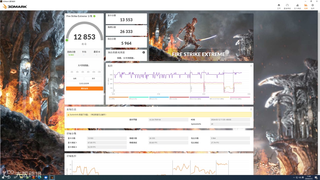Click the 您的分数 12 853 value

pos(71,55)
